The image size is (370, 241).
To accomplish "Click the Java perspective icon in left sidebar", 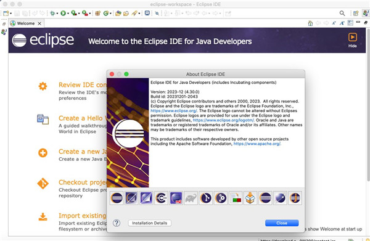I will [x=4, y=32].
